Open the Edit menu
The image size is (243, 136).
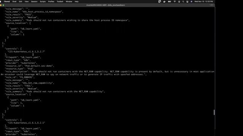[x=21, y=2]
